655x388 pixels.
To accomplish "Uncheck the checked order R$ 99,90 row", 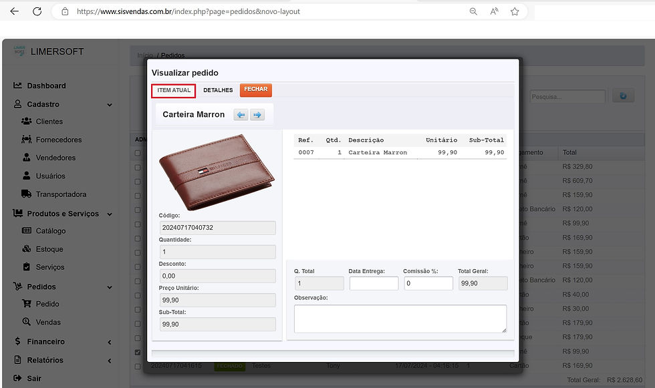I will tap(138, 352).
